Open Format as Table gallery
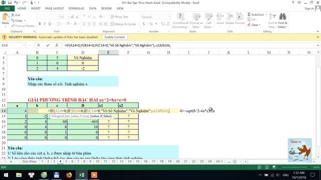Image resolution: width=321 pixels, height=180 pixels. [x=196, y=21]
